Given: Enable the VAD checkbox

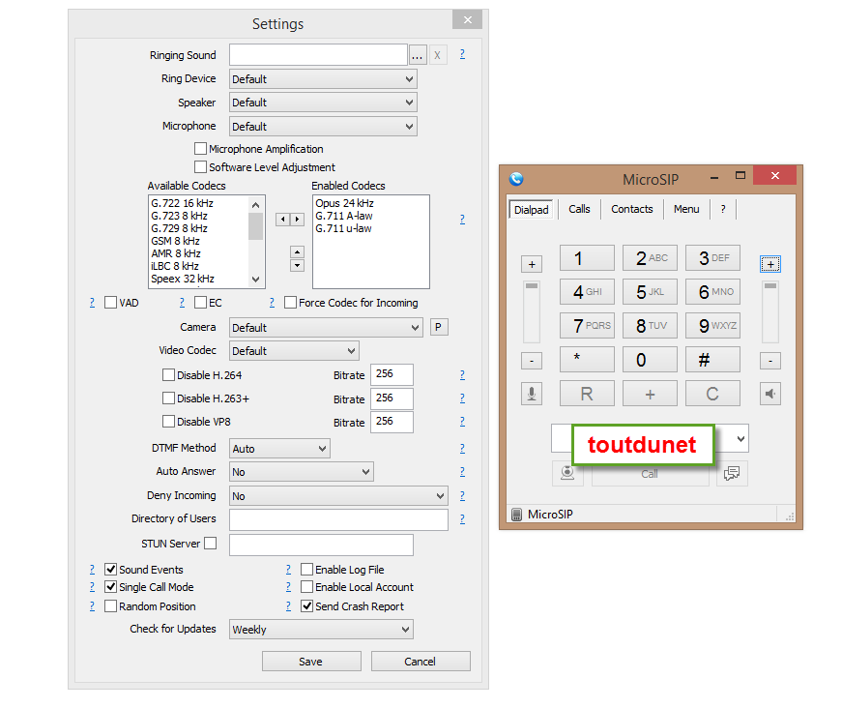Looking at the screenshot, I should pos(110,302).
